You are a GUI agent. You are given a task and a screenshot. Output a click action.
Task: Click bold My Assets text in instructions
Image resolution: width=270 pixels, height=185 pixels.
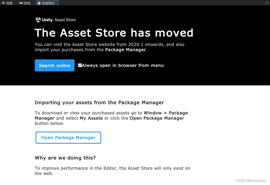(91, 118)
